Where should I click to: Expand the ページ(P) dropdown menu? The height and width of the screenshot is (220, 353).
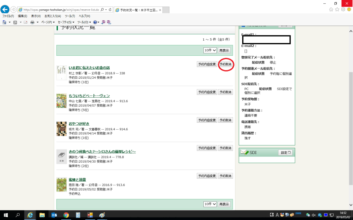[48, 22]
